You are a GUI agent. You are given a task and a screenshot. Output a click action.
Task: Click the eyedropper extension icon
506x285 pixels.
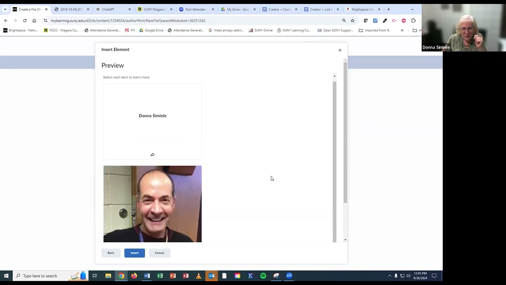coord(385,21)
